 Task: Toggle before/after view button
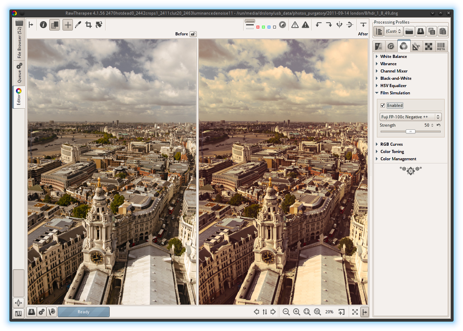click(54, 25)
